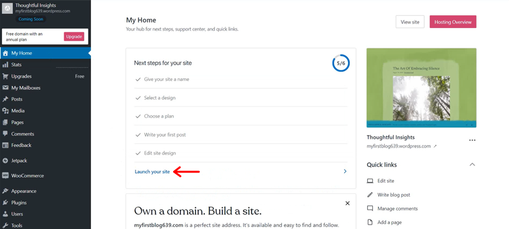Image resolution: width=509 pixels, height=229 pixels.
Task: Click the myfirstblog639.wordpress.com link under preview
Action: [399, 146]
